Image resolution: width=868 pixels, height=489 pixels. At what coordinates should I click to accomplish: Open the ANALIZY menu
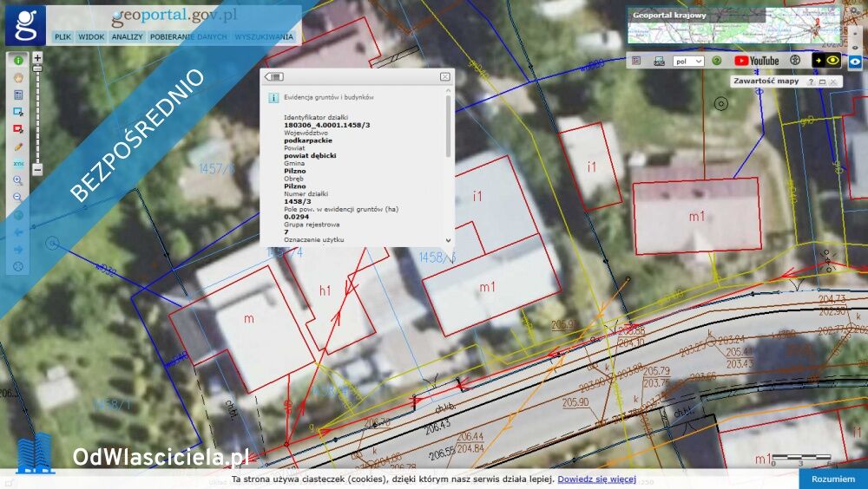tap(127, 37)
